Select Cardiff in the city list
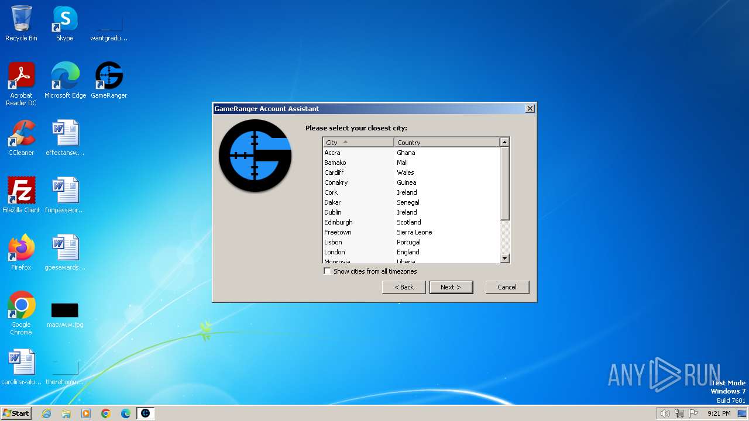Image resolution: width=749 pixels, height=421 pixels. pyautogui.click(x=334, y=172)
